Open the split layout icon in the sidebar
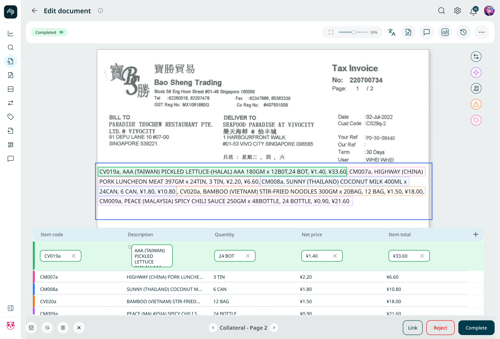The image size is (500, 339). pos(11,89)
